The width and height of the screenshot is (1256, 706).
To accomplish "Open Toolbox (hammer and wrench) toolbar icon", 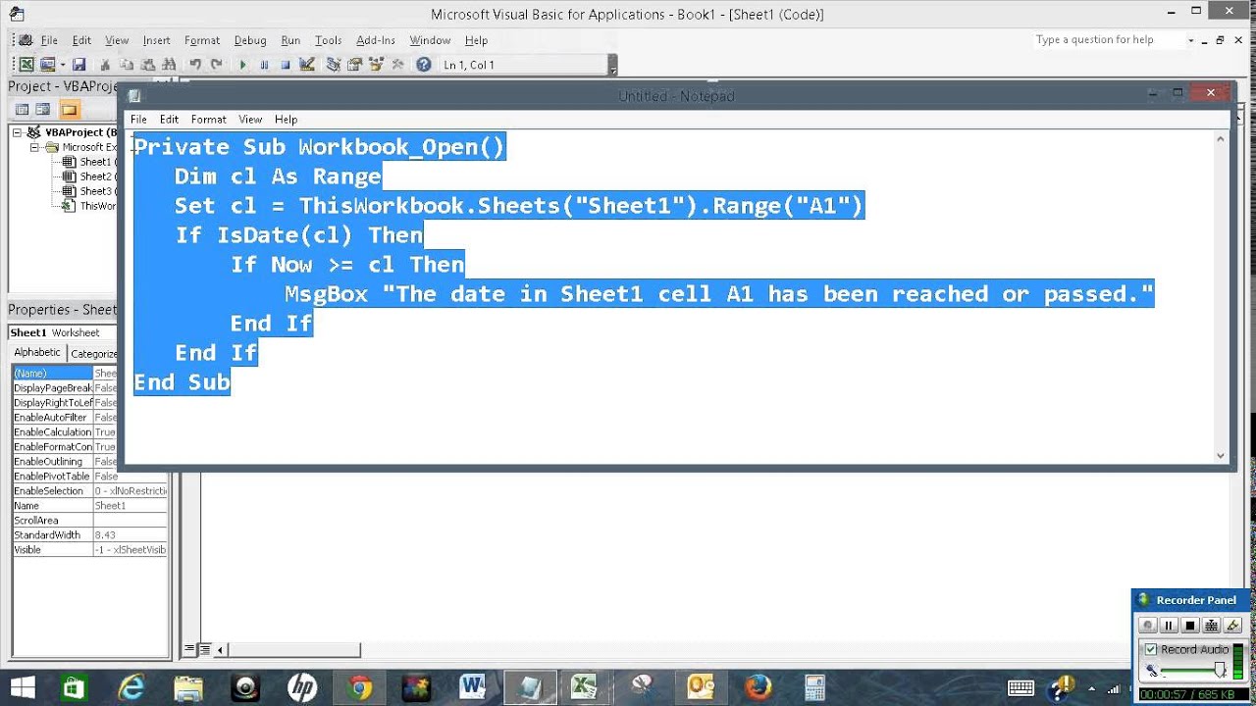I will coord(397,65).
